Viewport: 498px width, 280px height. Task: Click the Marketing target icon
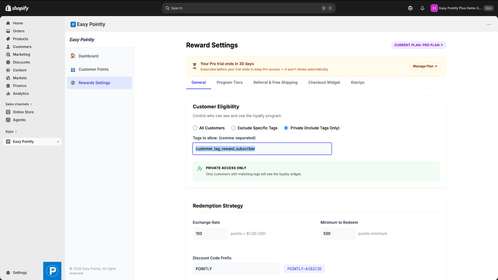click(x=8, y=54)
